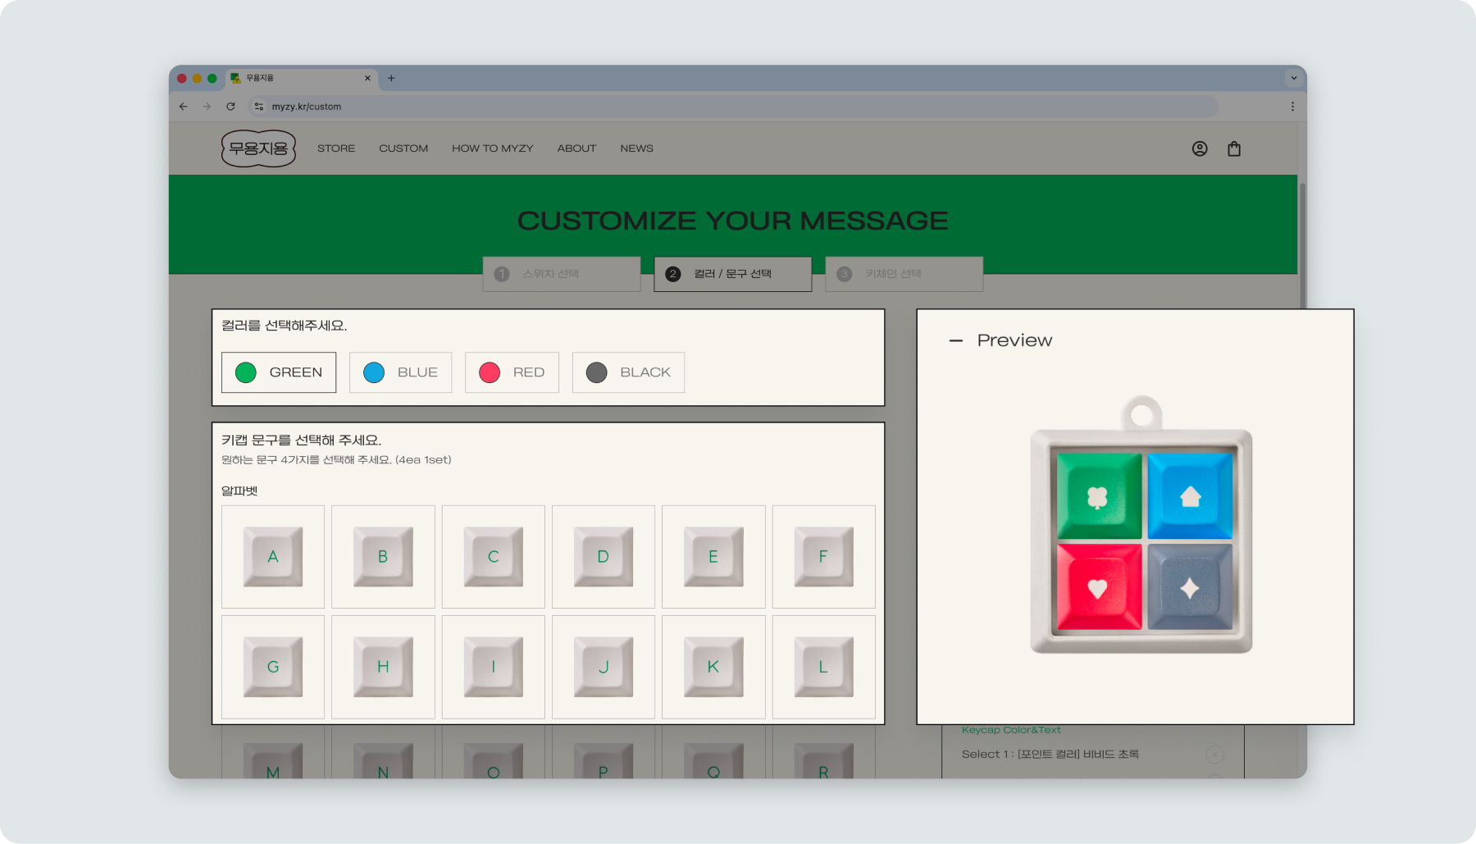Select keycap letter G
The width and height of the screenshot is (1476, 844).
(x=273, y=667)
